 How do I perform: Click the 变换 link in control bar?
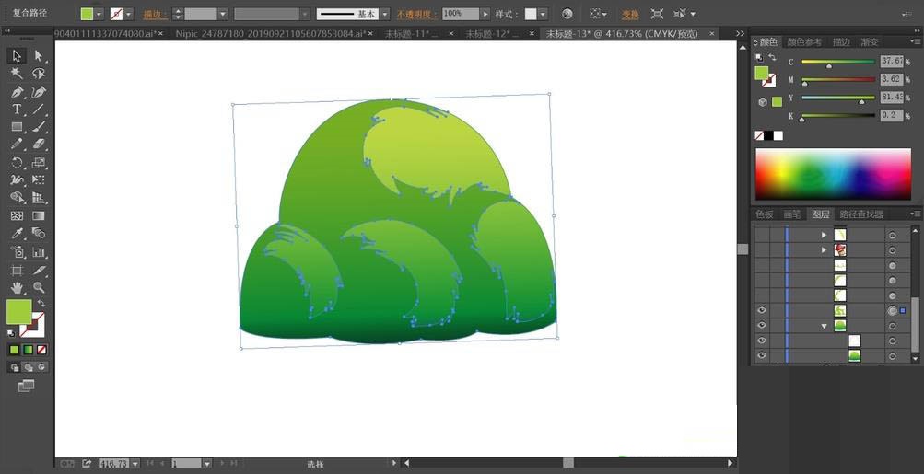(x=629, y=15)
